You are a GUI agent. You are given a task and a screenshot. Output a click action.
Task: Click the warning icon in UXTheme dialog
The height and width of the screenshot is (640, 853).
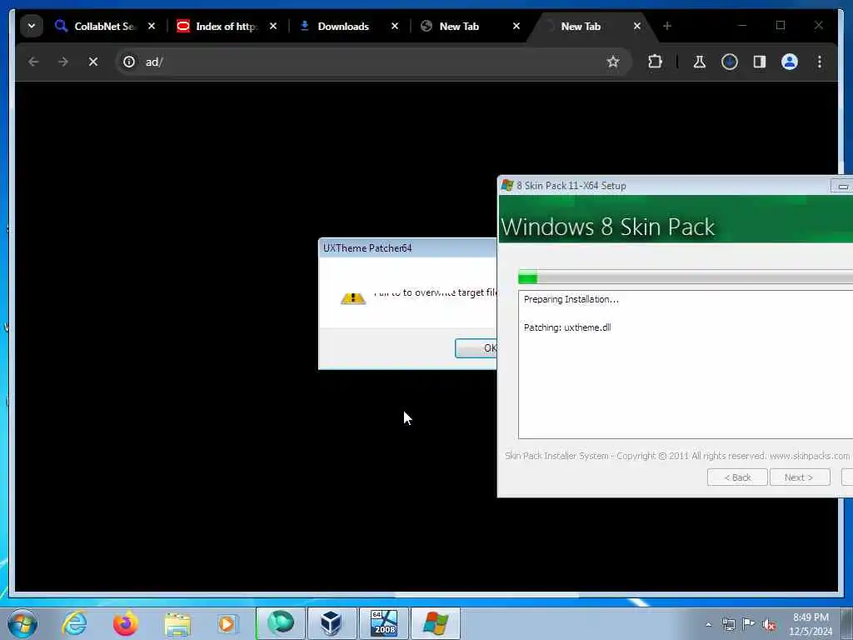(353, 297)
